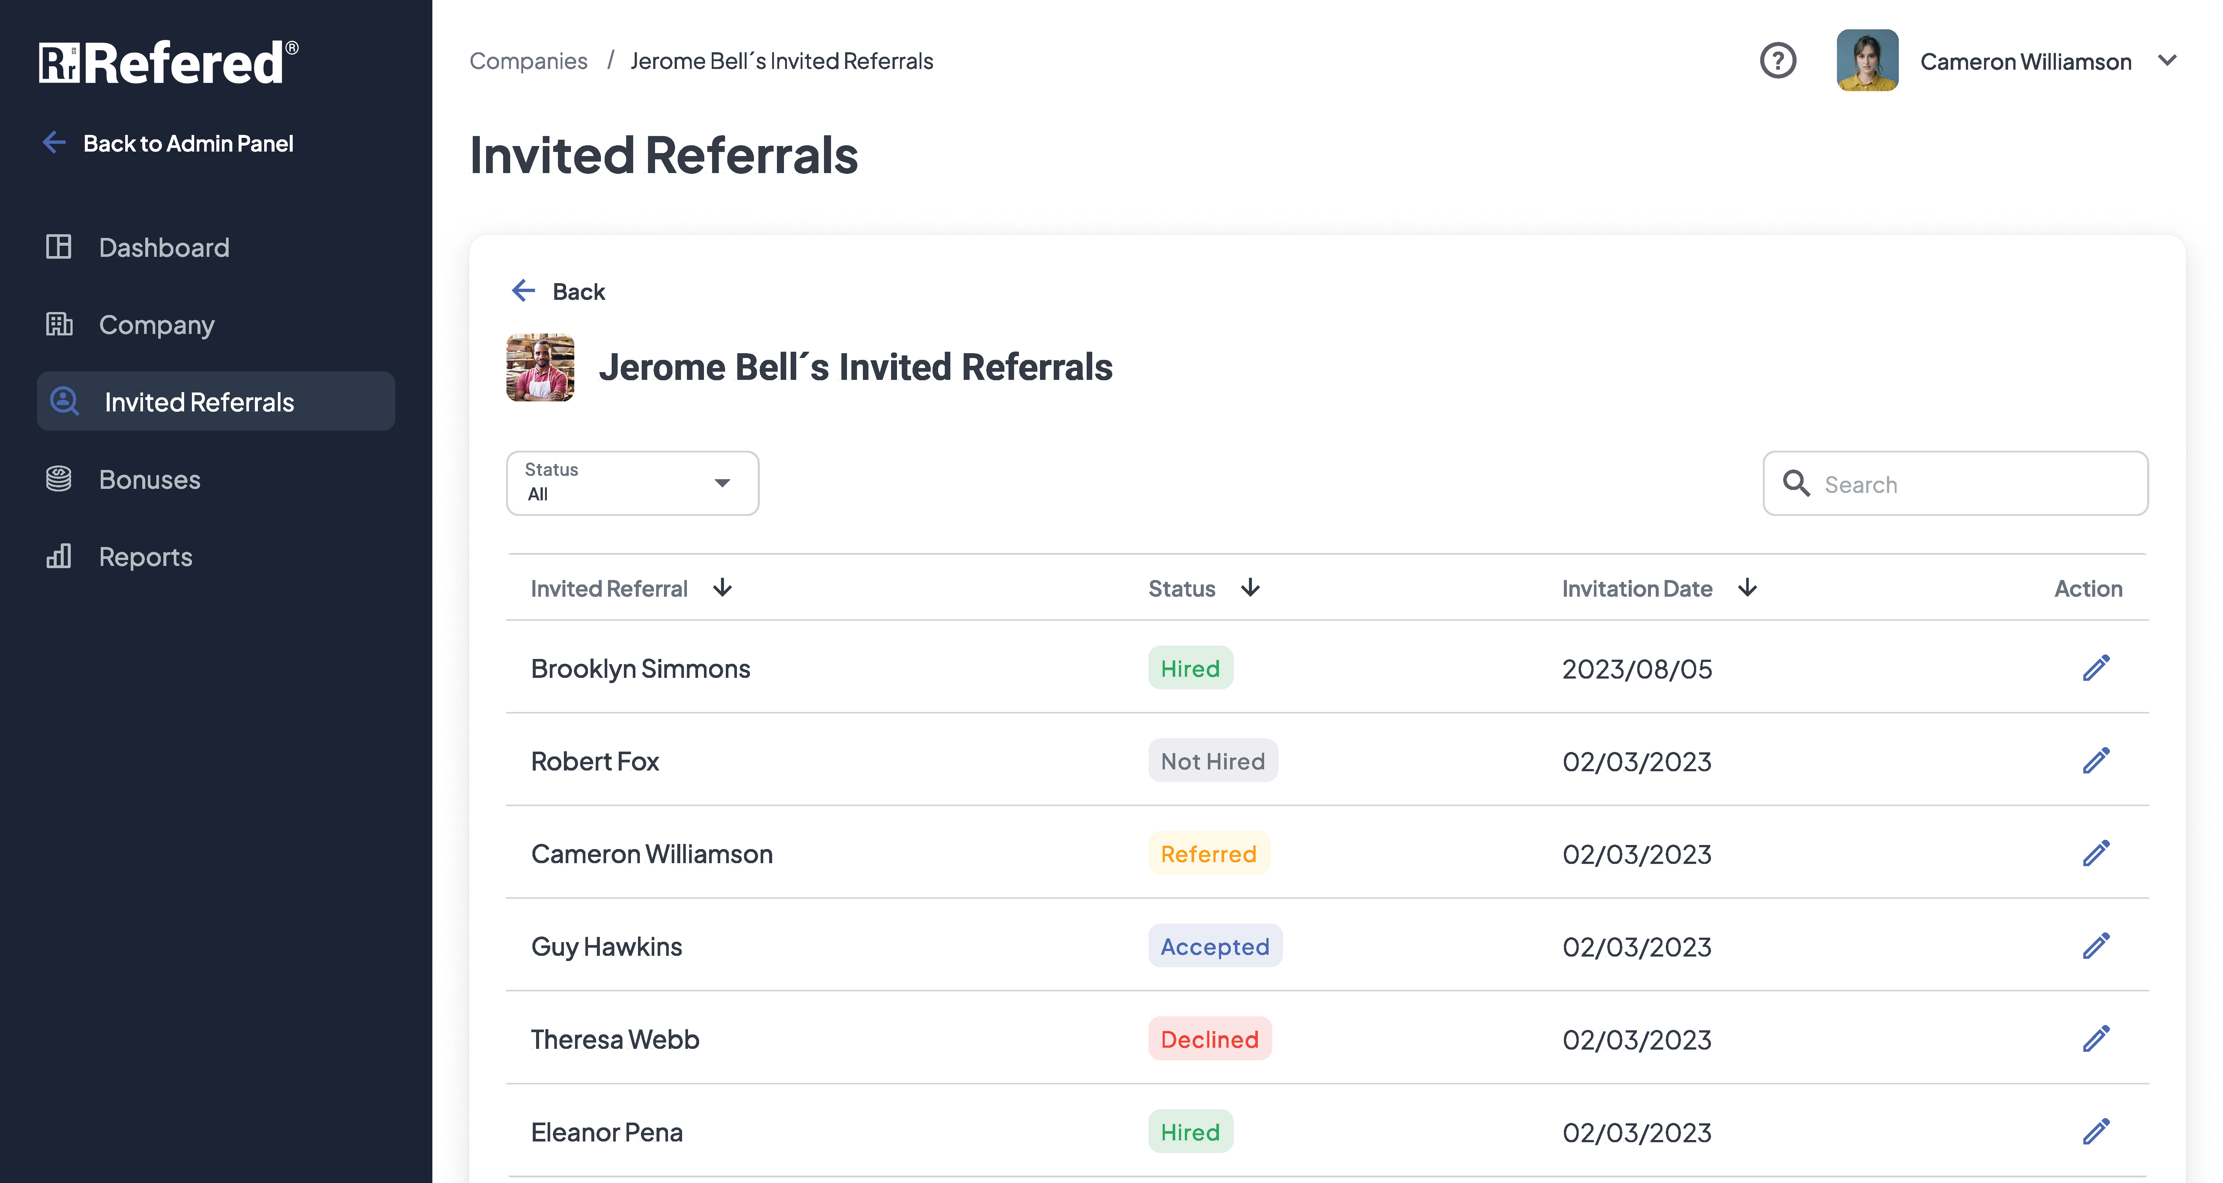Screen dimensions: 2223x1183
Task: Open Dashboard in the sidebar
Action: 164,248
